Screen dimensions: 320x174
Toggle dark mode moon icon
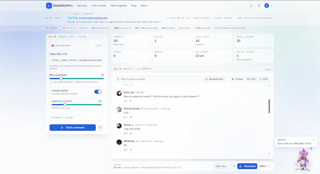tap(251, 6)
